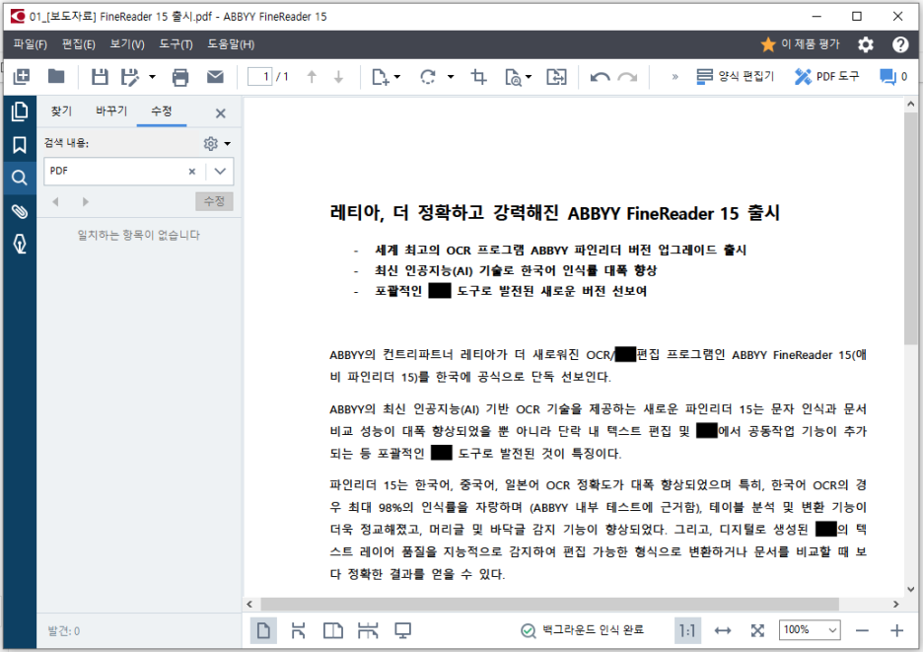Select one-page view mode
The height and width of the screenshot is (652, 923).
coord(263,631)
